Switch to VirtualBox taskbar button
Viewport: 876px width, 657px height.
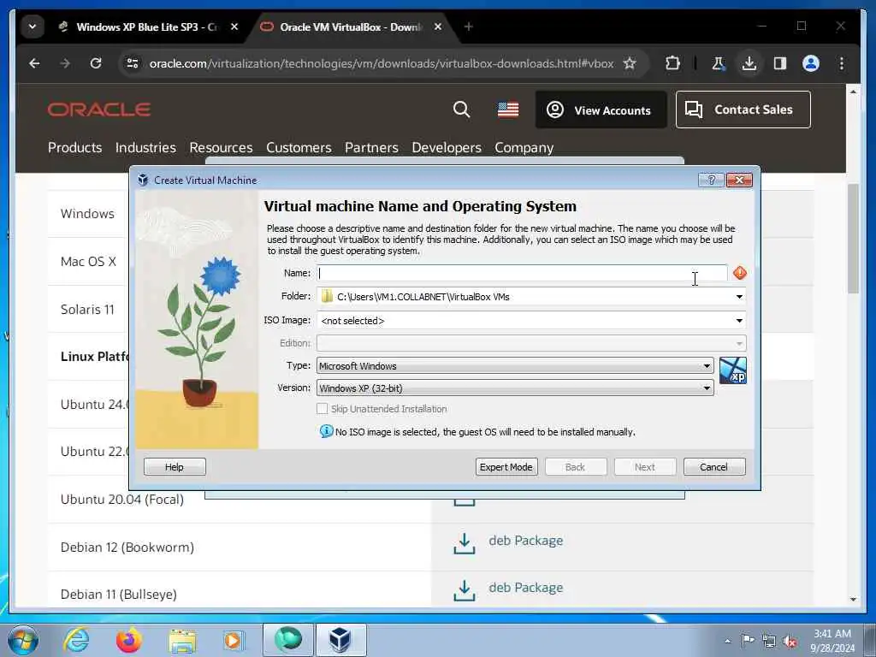click(340, 640)
